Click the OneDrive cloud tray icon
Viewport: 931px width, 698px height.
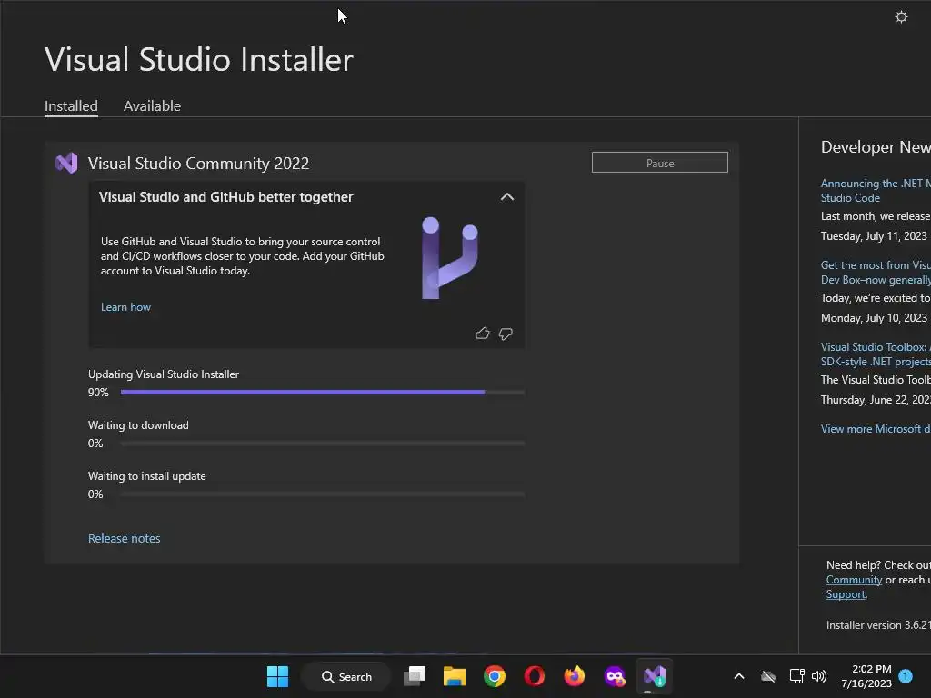[768, 676]
